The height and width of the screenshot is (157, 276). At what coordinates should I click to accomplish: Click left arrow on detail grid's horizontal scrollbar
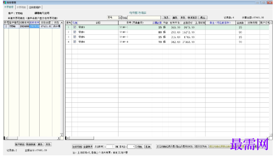click(x=67, y=138)
